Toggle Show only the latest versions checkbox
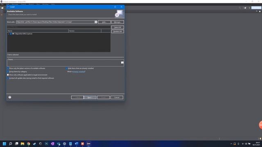This screenshot has height=147, width=262. click(8, 68)
